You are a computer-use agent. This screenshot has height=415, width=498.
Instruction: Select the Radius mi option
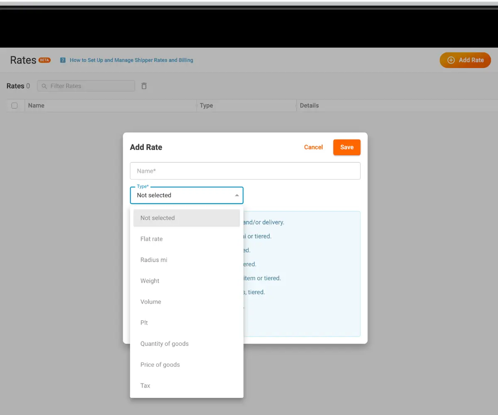tap(187, 260)
